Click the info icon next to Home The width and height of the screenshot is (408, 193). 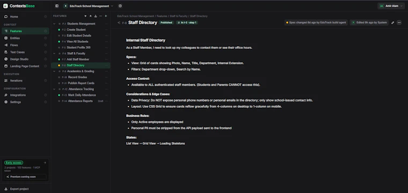[x=46, y=17]
